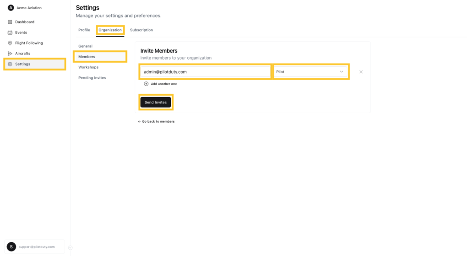Click the Aircrafts paper-plane icon
Viewport: 469px width, 256px height.
tap(10, 54)
